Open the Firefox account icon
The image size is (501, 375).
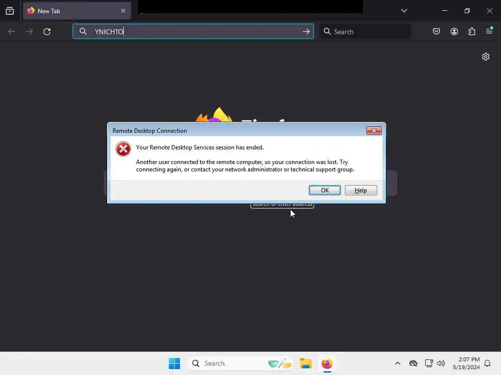(x=454, y=32)
